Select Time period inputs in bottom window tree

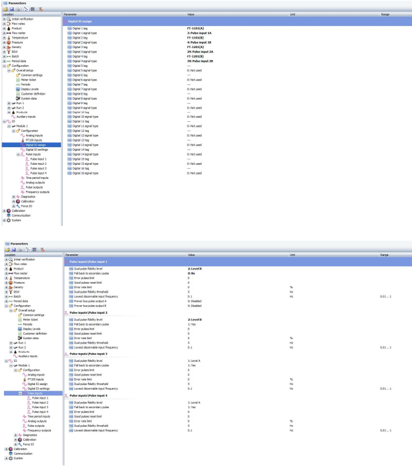coord(39,416)
